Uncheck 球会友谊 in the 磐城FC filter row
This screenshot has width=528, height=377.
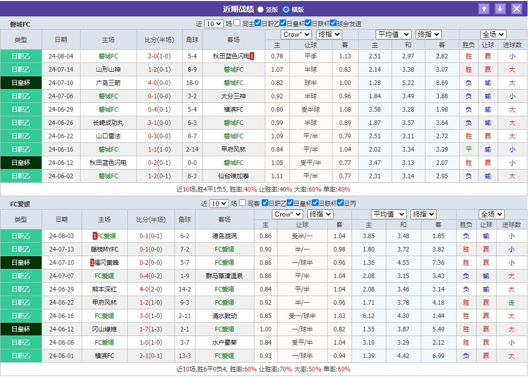click(x=333, y=23)
